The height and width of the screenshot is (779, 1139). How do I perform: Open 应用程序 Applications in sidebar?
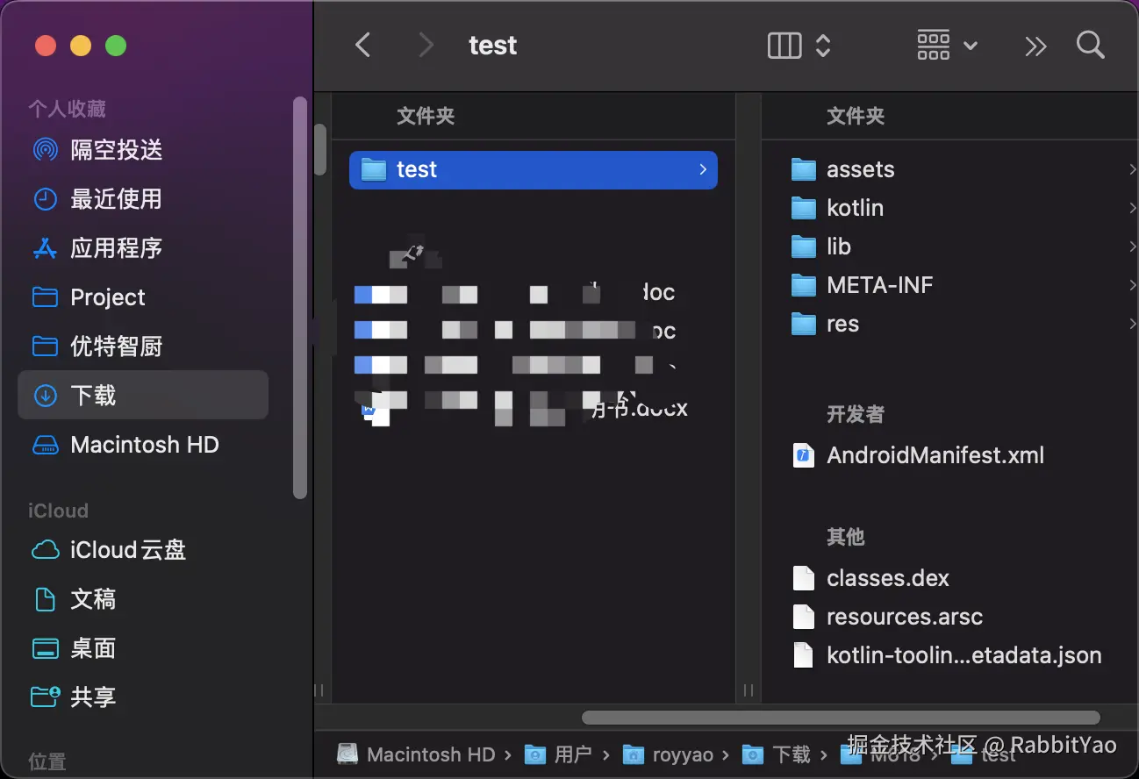pos(143,248)
